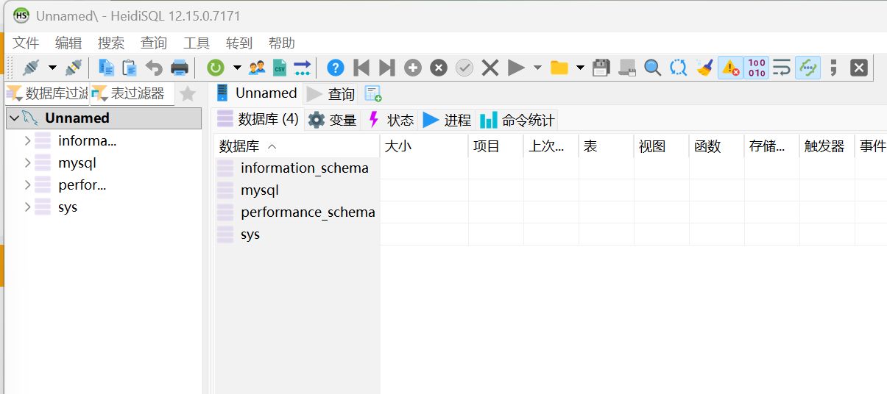Click the delete row round X icon
This screenshot has width=887, height=394.
click(x=439, y=68)
